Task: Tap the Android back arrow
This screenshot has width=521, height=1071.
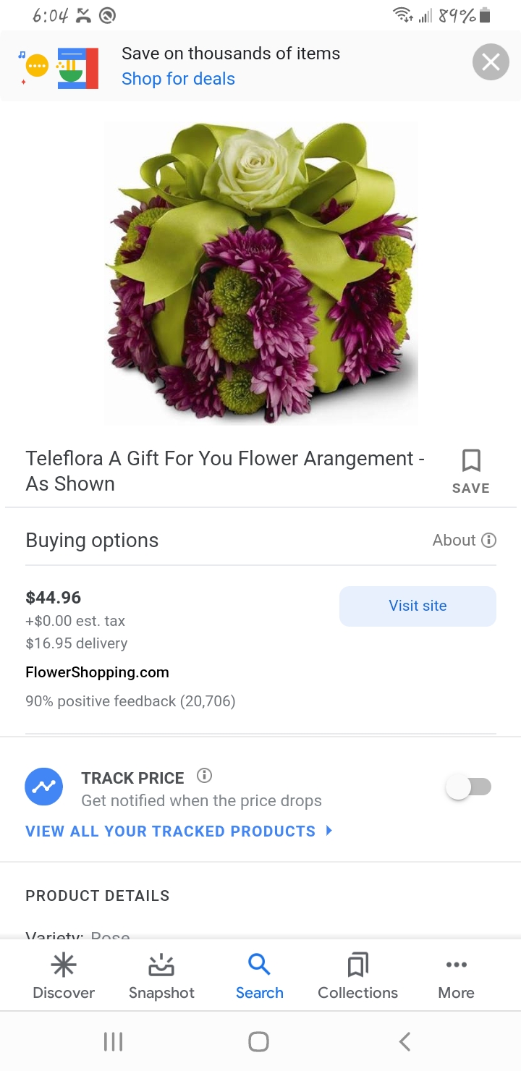Action: (x=405, y=1041)
